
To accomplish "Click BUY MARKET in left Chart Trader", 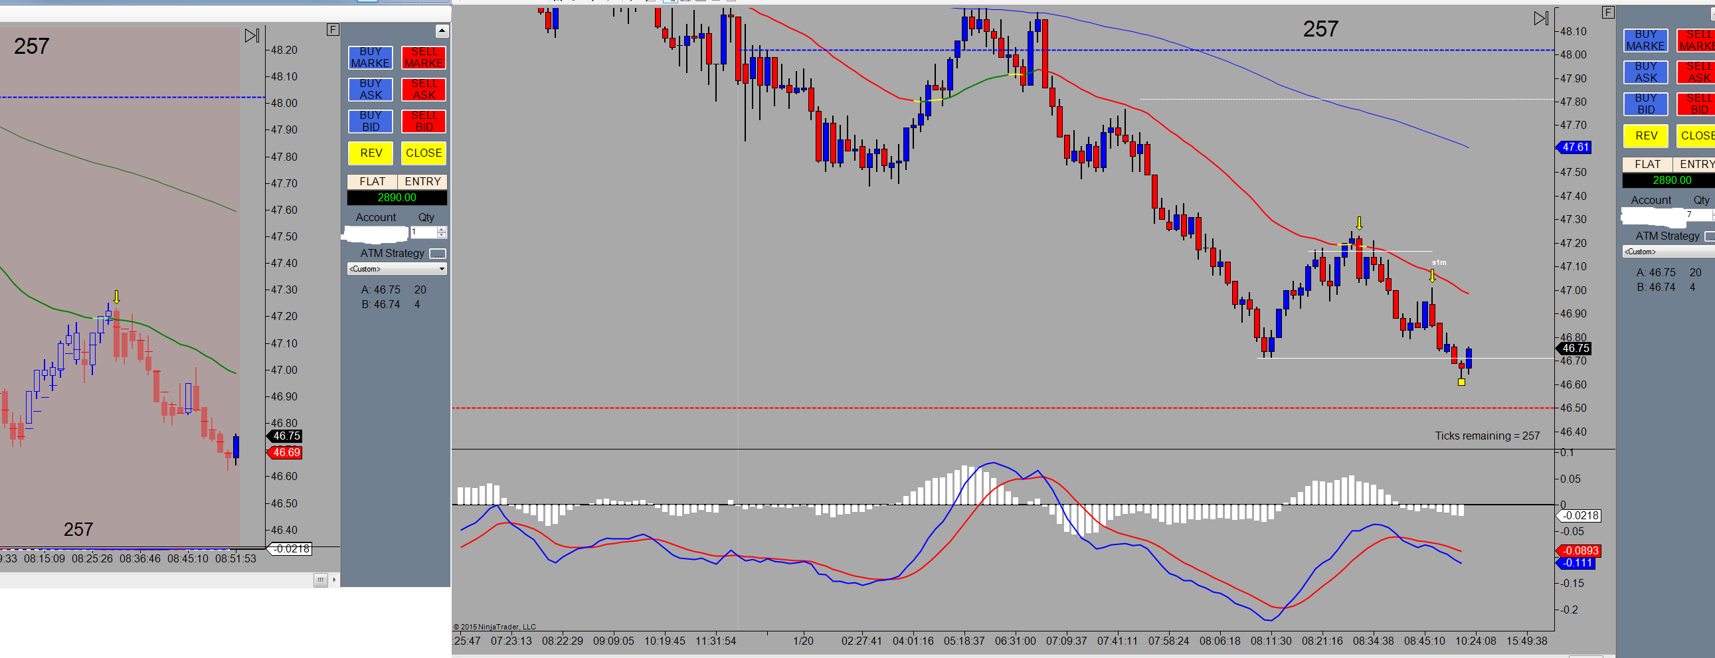I will tap(370, 57).
